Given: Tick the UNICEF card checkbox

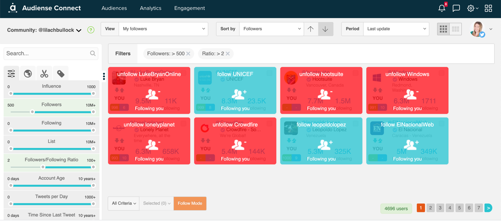Looking at the screenshot, I should pos(270,73).
